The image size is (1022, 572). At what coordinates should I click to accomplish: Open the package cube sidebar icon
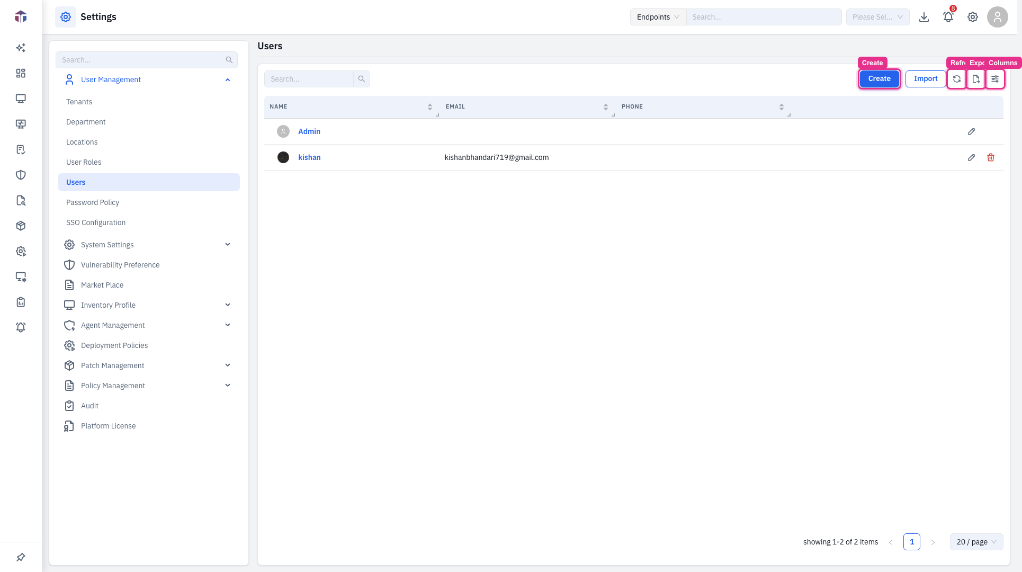tap(21, 226)
